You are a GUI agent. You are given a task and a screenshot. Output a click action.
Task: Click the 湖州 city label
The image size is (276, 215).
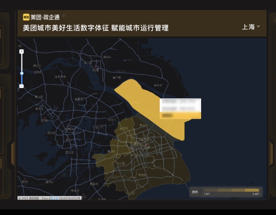[x=25, y=182]
